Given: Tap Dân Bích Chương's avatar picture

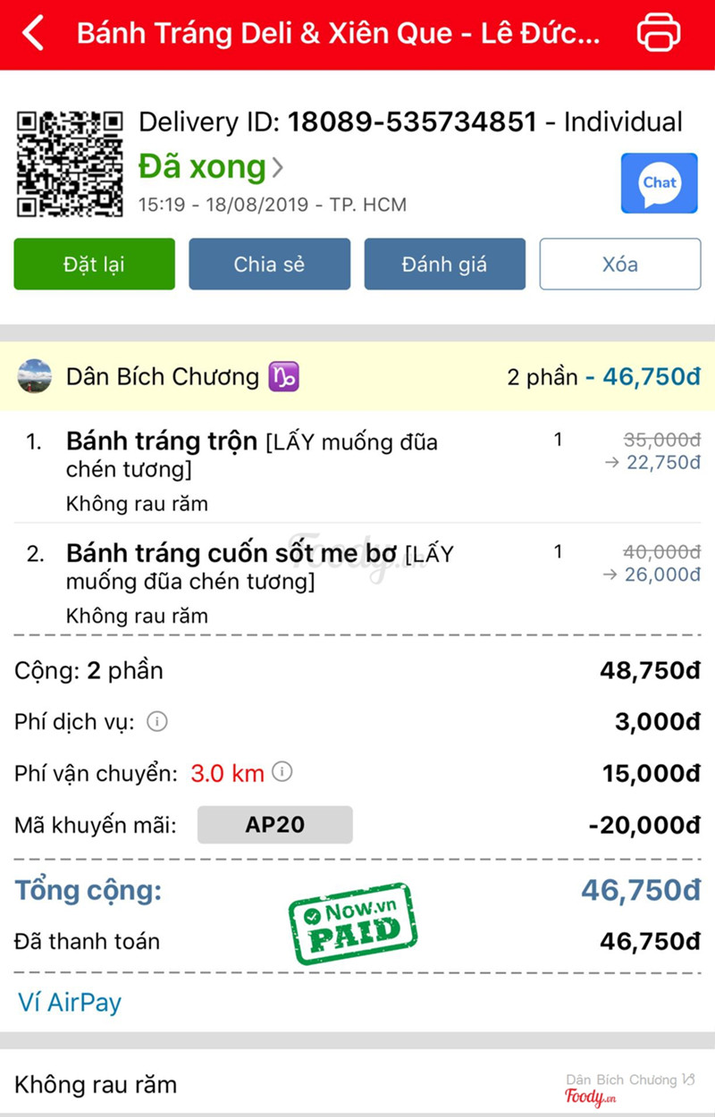Looking at the screenshot, I should coord(35,376).
